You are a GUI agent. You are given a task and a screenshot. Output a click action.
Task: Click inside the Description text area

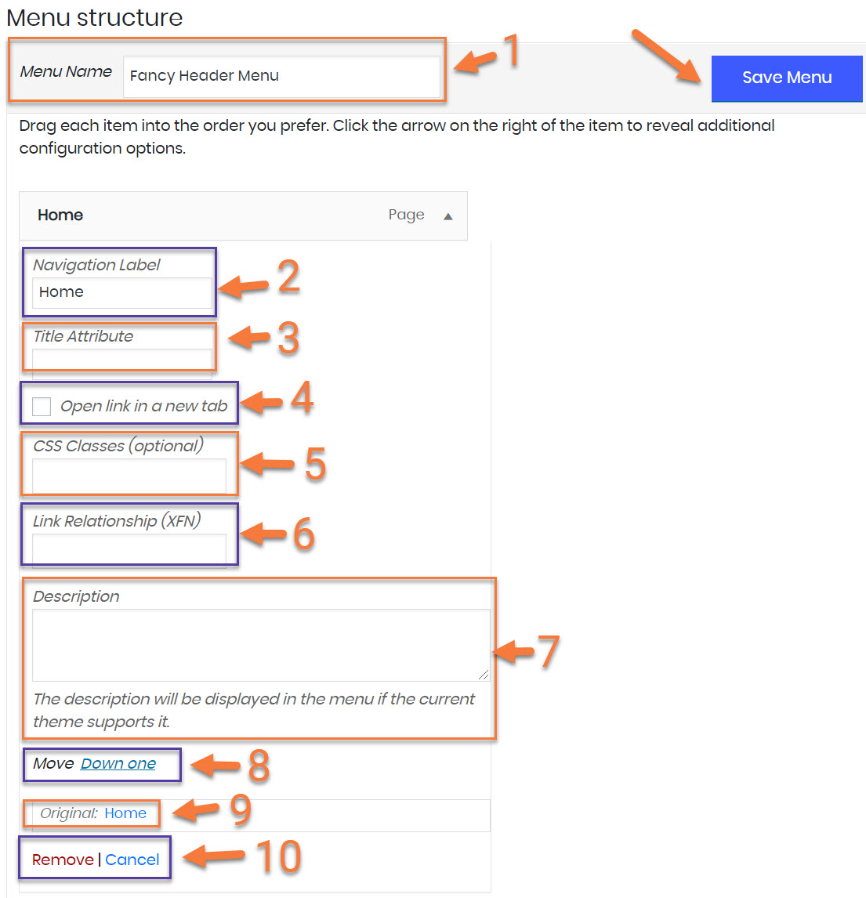260,644
